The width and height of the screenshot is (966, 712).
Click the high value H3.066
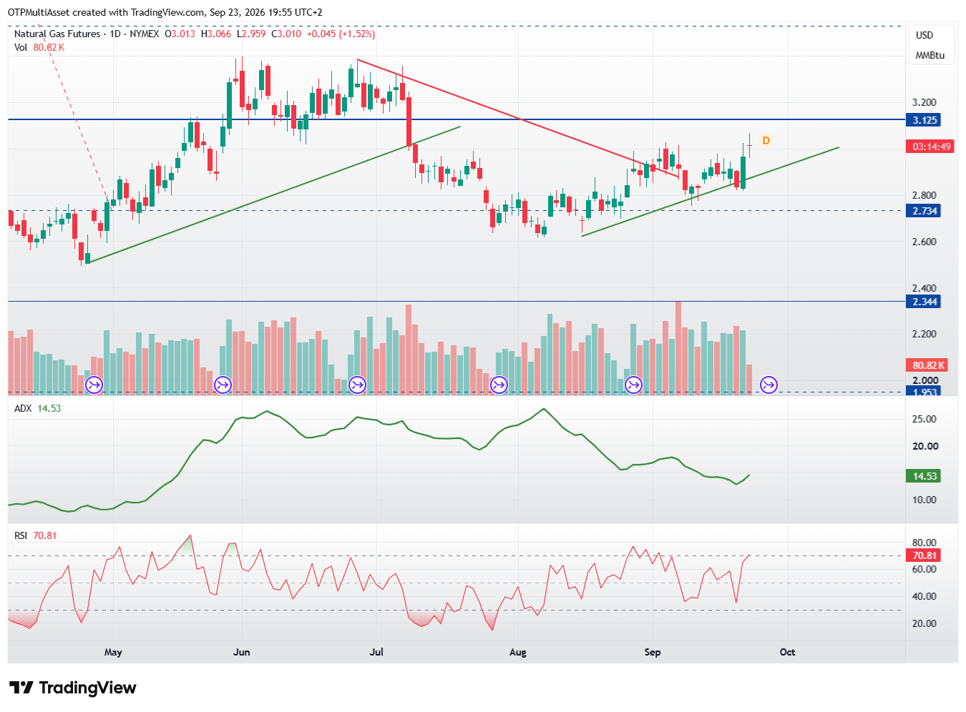coord(216,34)
